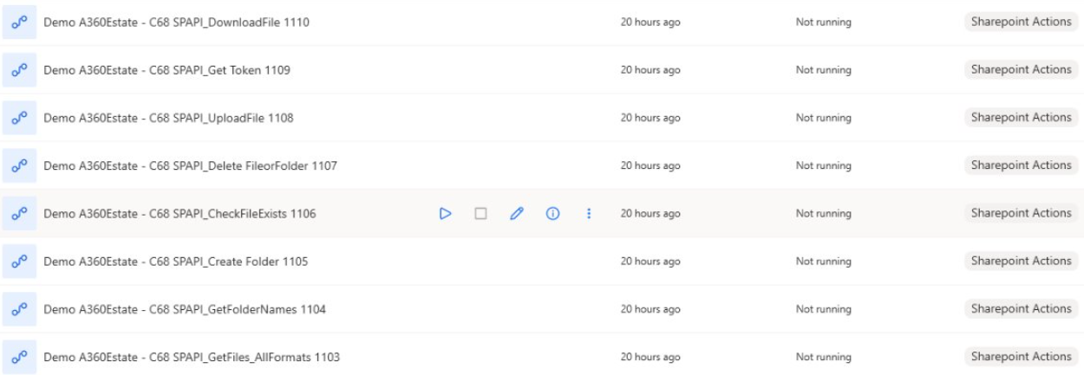
Task: Click Sharepoint Actions tag on DownloadFile row
Action: tap(1021, 23)
